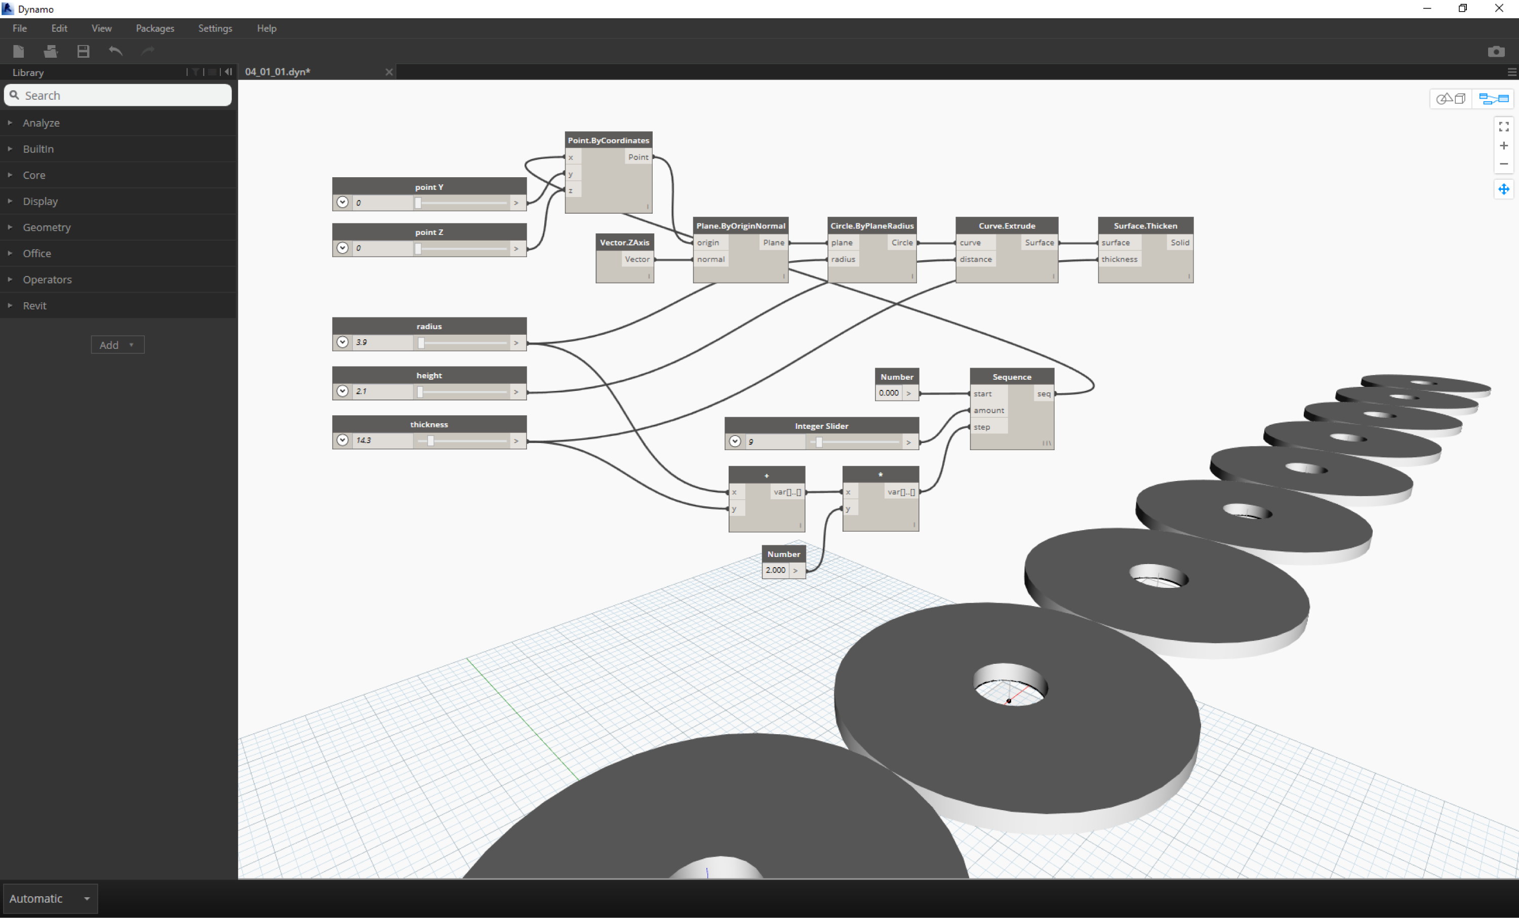The image size is (1519, 918).
Task: Click the Save icon in toolbar
Action: [x=83, y=51]
